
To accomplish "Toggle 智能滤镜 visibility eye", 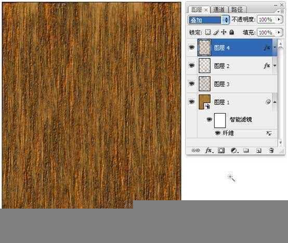I will click(209, 119).
